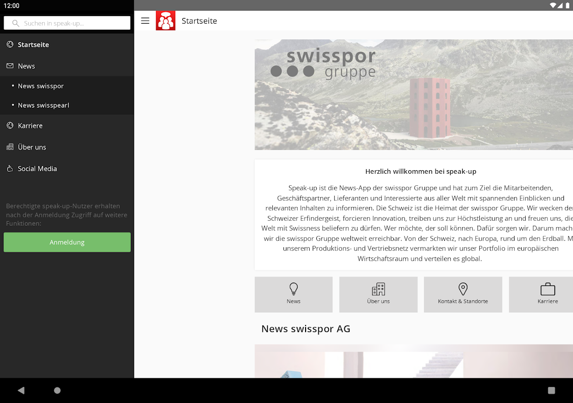The width and height of the screenshot is (573, 403).
Task: Open the Über uns tile in content
Action: (x=378, y=294)
